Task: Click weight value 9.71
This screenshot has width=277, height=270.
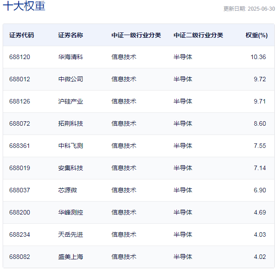Action: [x=260, y=101]
